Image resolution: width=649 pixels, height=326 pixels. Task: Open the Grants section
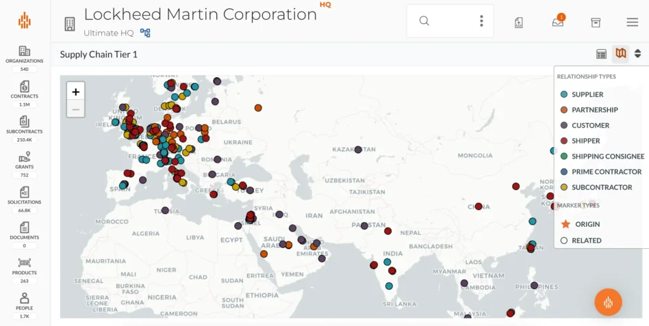(24, 160)
